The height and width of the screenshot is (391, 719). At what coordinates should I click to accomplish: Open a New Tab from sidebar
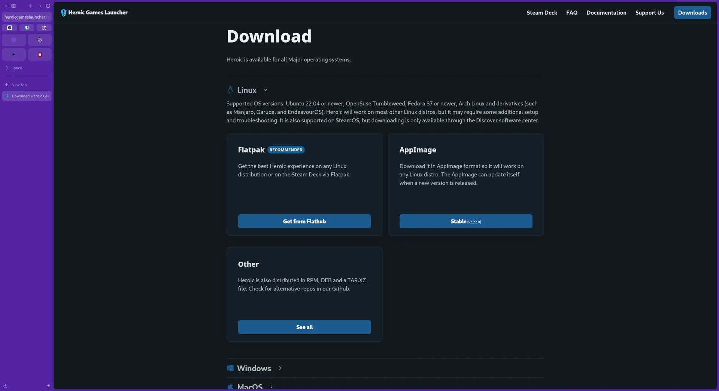(27, 85)
